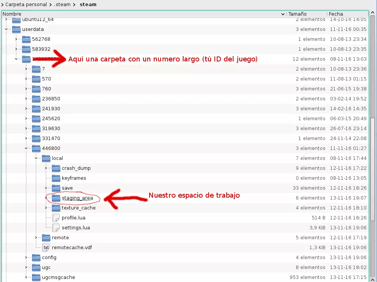Select the 446800 folder icon
The height and width of the screenshot is (282, 377).
coord(36,148)
